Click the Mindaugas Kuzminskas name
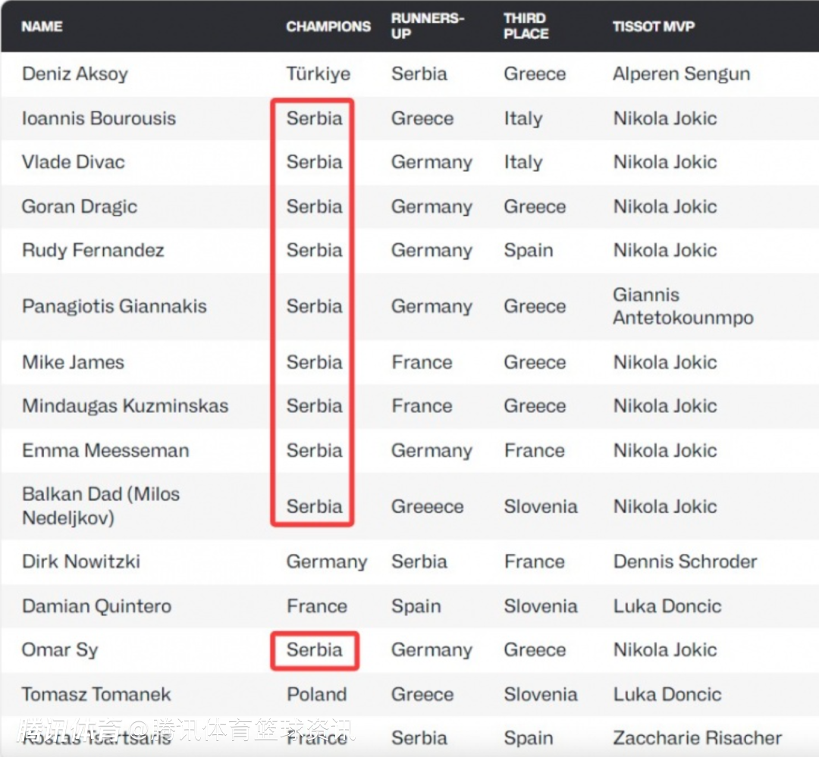This screenshot has height=757, width=819. (125, 406)
